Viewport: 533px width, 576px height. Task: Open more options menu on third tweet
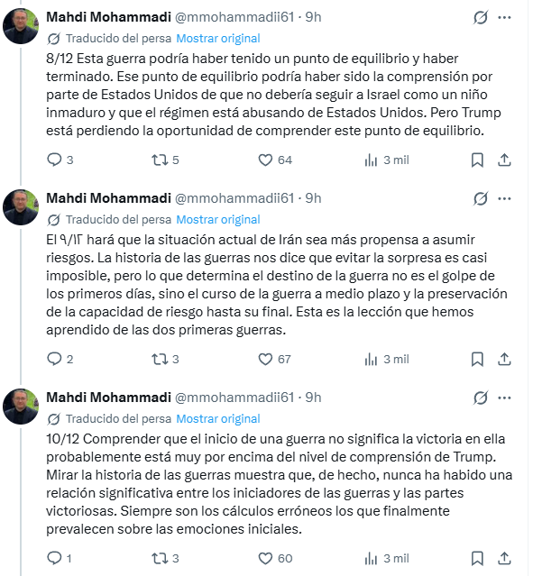click(x=504, y=398)
